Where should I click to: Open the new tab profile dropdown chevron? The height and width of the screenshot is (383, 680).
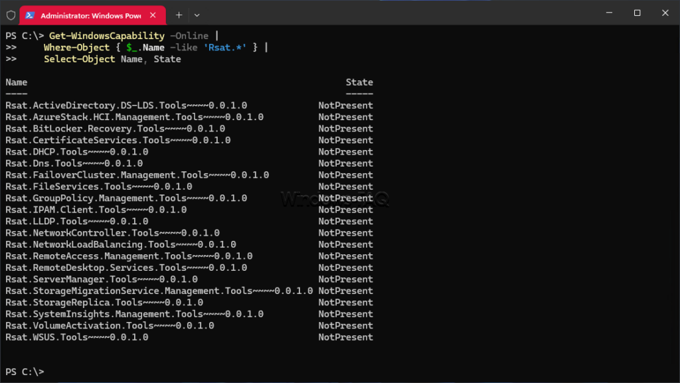point(197,15)
